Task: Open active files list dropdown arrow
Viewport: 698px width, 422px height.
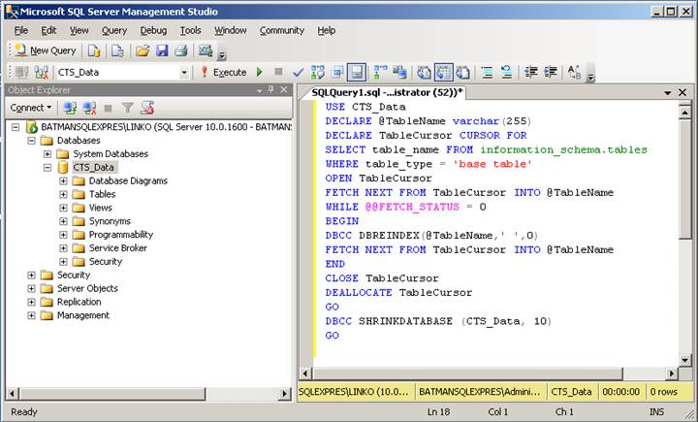Action: click(x=667, y=93)
